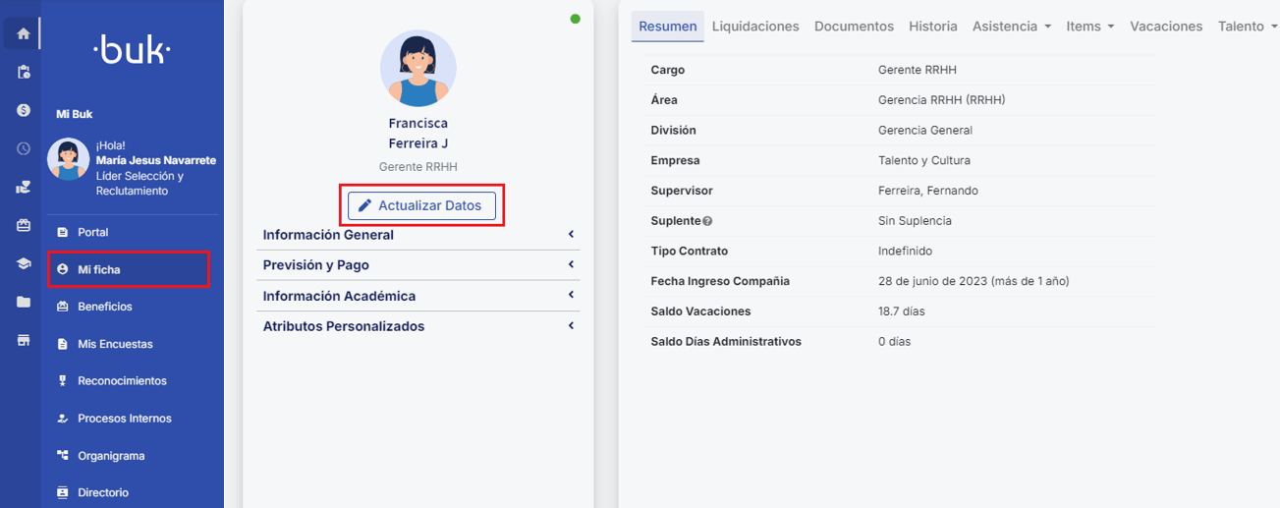The image size is (1280, 508).
Task: Expand the Previsión y Pago section
Action: (x=418, y=265)
